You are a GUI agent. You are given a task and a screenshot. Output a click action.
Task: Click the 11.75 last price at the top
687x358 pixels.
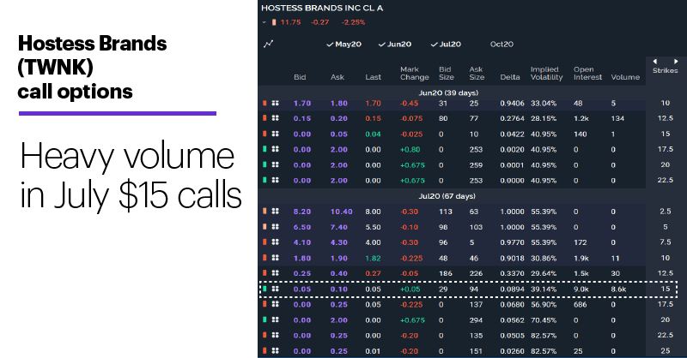click(290, 22)
